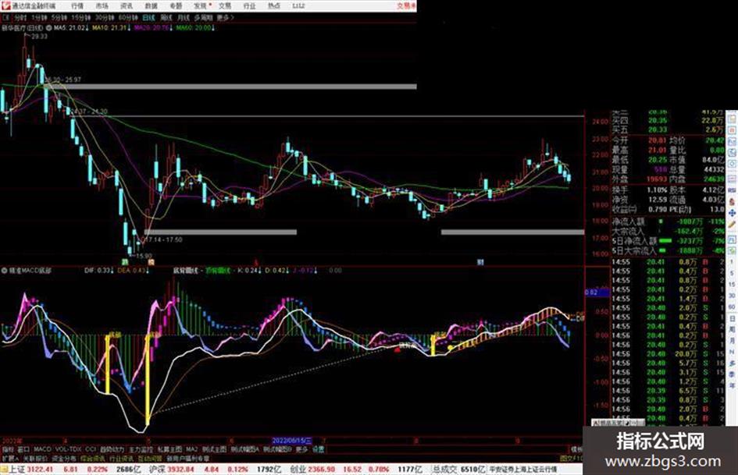
Task: Open the 热点 menu
Action: (x=274, y=5)
